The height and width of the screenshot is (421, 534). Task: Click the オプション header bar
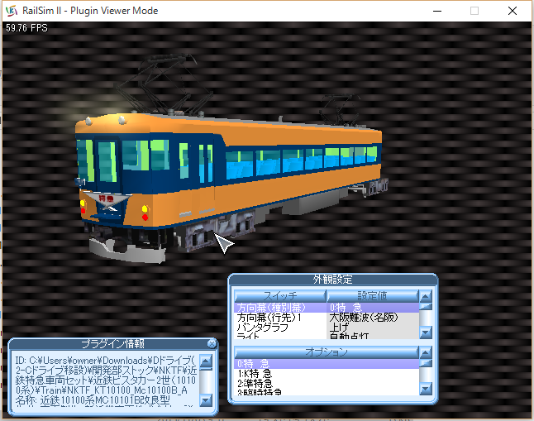pos(327,352)
